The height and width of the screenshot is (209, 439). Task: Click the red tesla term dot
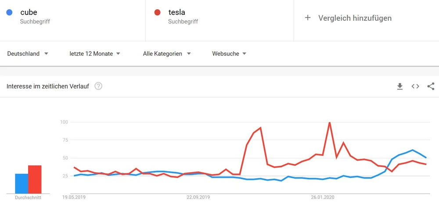click(157, 13)
